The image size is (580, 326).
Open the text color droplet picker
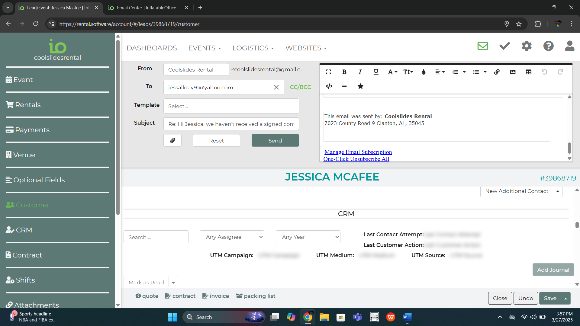coord(424,72)
